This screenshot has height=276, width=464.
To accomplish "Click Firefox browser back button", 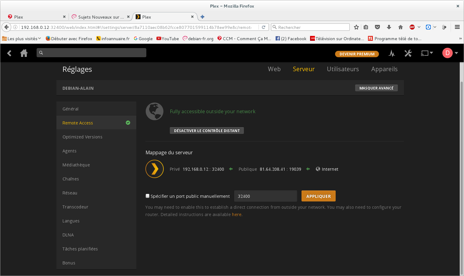I will (x=6, y=27).
